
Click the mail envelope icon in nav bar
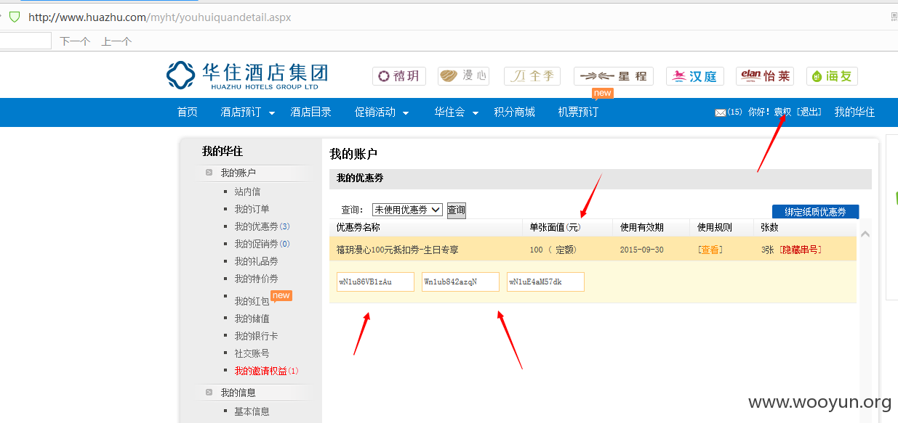click(x=721, y=112)
